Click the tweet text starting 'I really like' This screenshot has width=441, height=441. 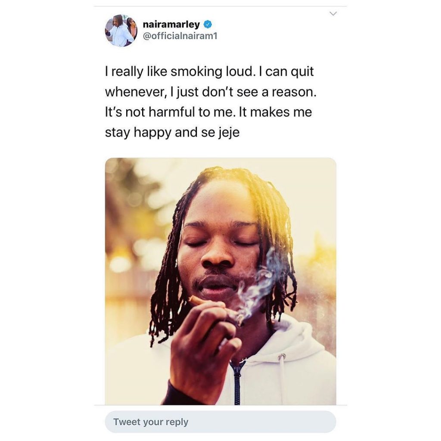point(211,102)
